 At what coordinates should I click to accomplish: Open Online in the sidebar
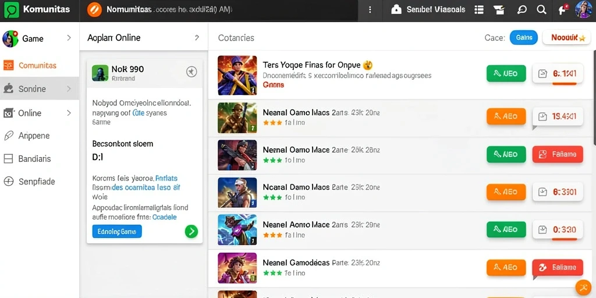pyautogui.click(x=30, y=113)
